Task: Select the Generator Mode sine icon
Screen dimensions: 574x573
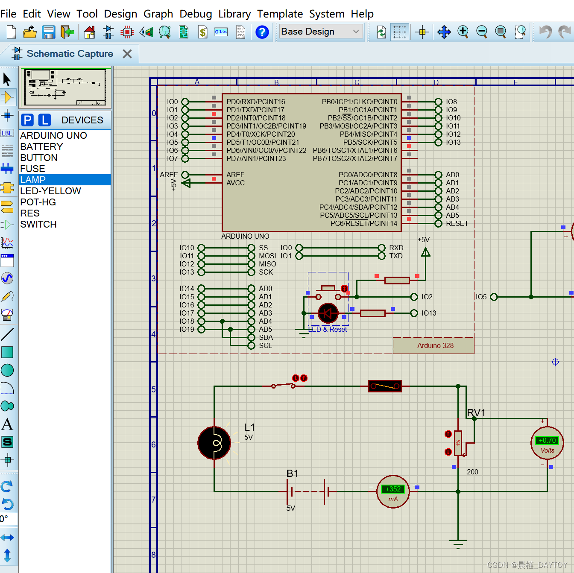Action: pyautogui.click(x=7, y=278)
